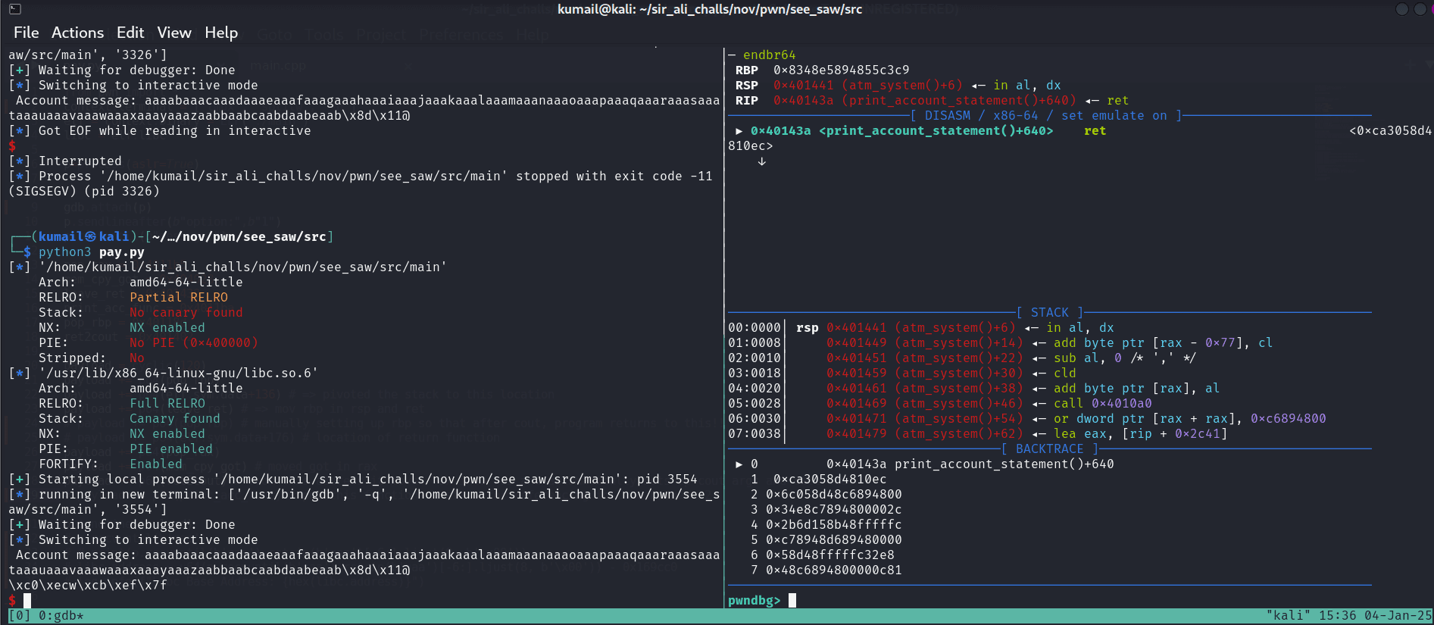Select the 0:gdb window in tmux status bar

click(61, 616)
